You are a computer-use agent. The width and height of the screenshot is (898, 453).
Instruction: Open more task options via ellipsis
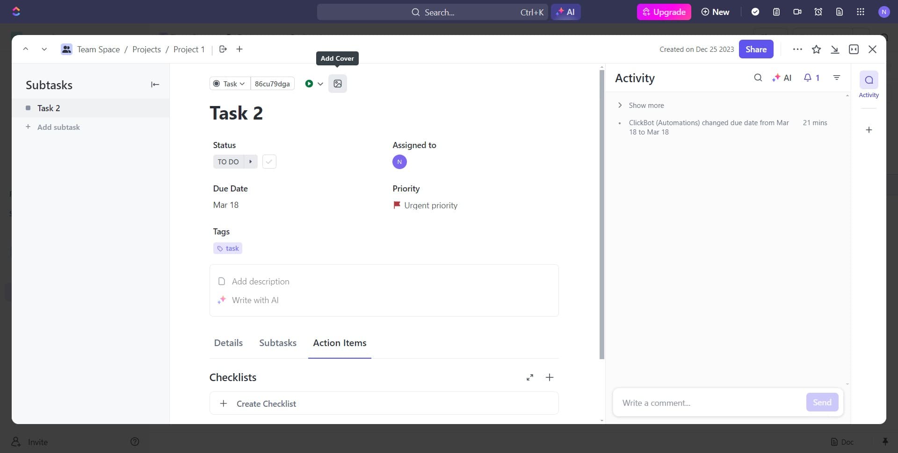797,49
